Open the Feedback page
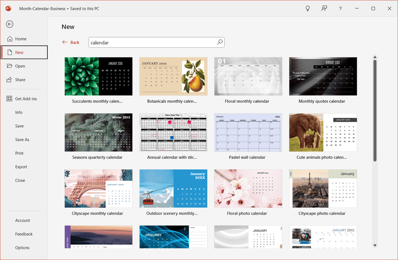This screenshot has height=260, width=398. coord(24,234)
